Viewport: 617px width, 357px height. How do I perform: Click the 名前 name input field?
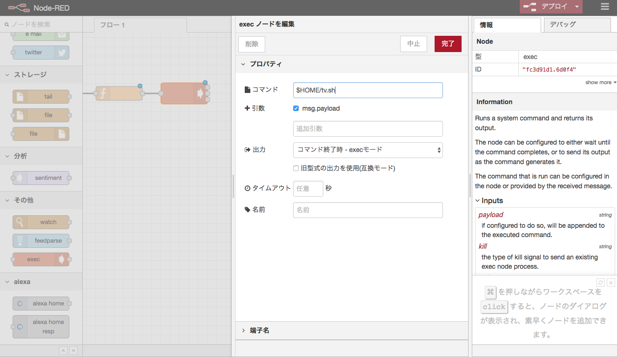[368, 210]
